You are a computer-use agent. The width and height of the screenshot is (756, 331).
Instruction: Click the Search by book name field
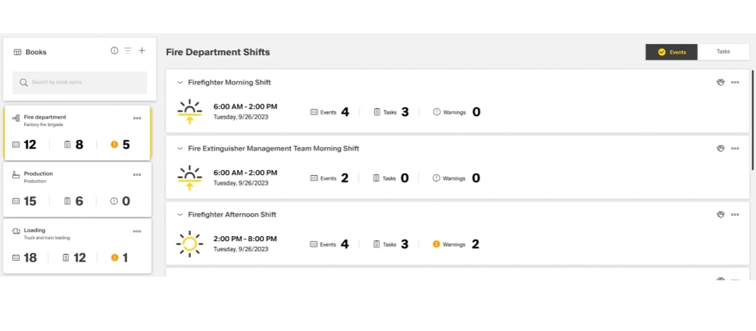80,83
